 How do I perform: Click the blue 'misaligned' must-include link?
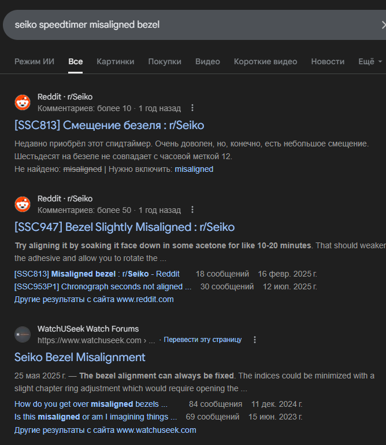194,169
